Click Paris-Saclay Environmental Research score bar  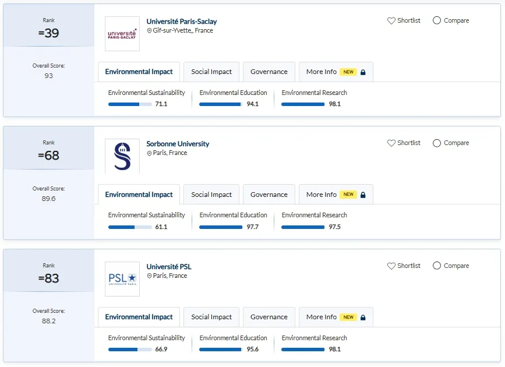coord(303,104)
